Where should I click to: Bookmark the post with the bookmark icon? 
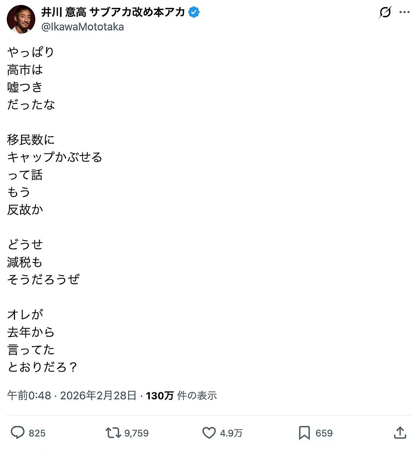(x=304, y=433)
